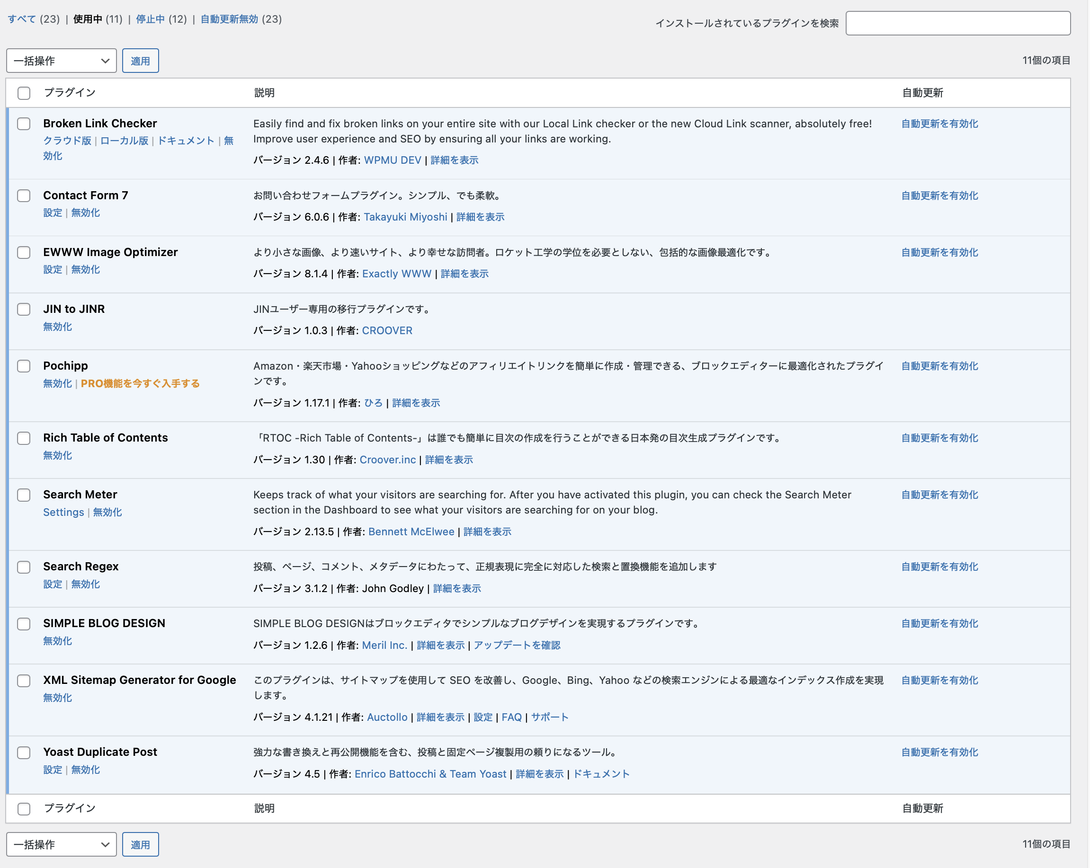Open EWWW Image Optimizer 設定 link
The height and width of the screenshot is (868, 1090).
point(53,269)
